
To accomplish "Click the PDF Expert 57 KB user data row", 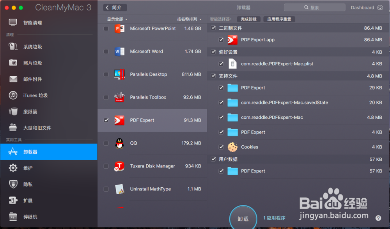I will (x=298, y=171).
